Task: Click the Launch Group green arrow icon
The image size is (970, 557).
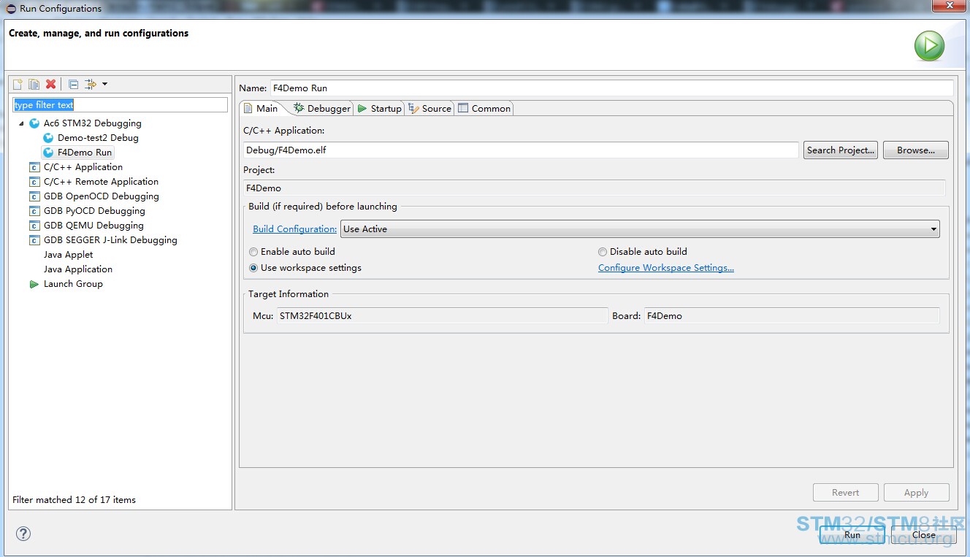Action: [x=34, y=284]
